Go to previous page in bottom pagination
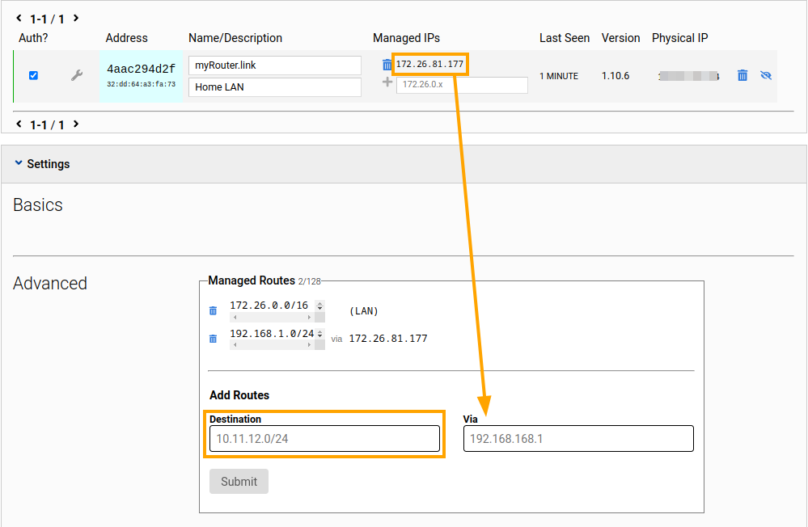 tap(19, 124)
